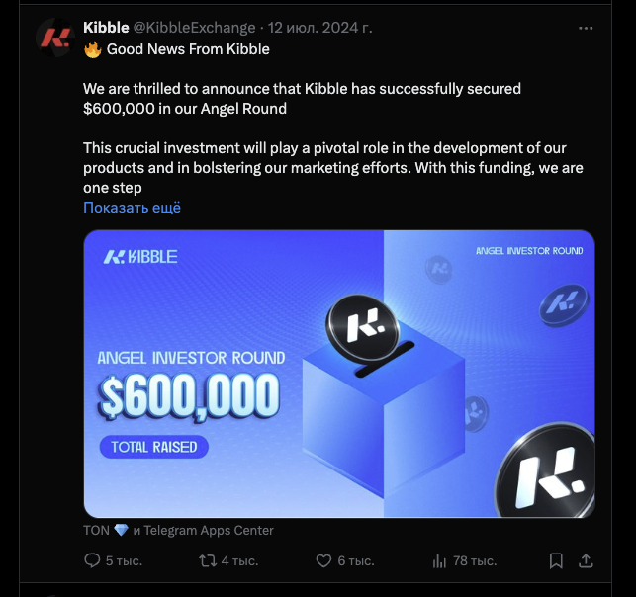Image resolution: width=636 pixels, height=597 pixels.
Task: Click the 5 тыс. replies count
Action: coord(124,561)
